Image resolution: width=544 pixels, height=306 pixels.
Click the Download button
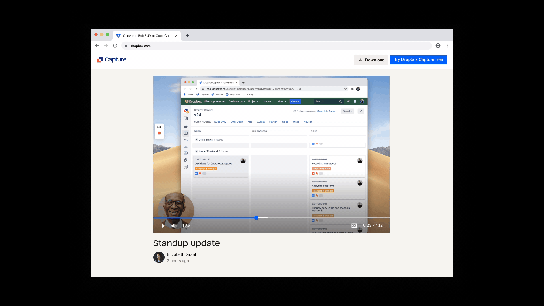pyautogui.click(x=371, y=60)
